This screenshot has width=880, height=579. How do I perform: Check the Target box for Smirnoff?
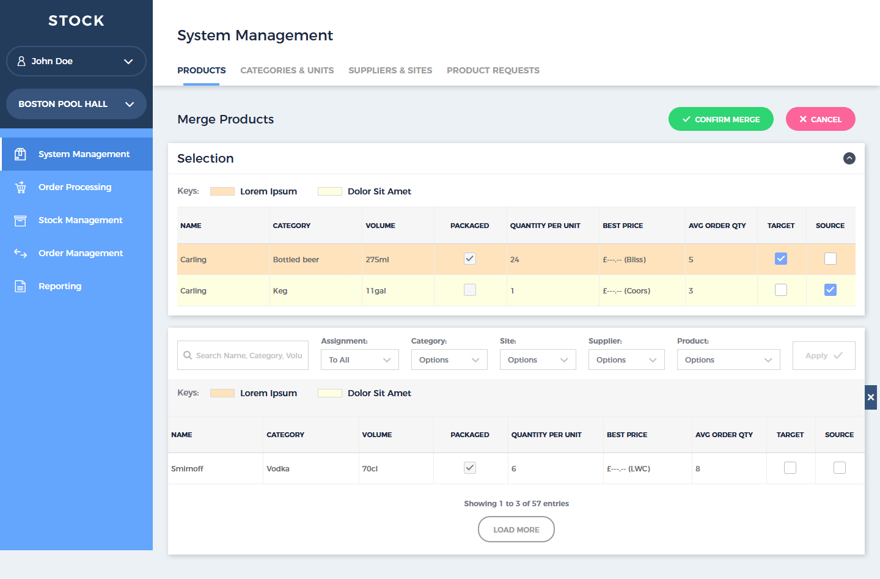coord(790,468)
